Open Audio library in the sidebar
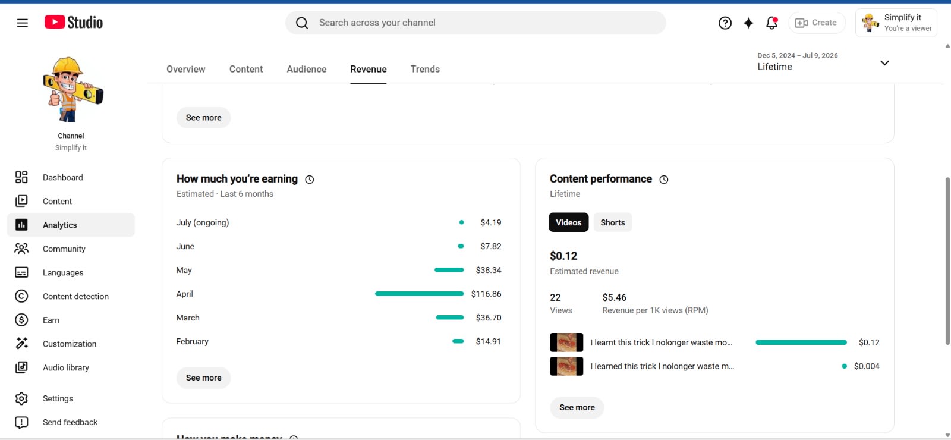Viewport: 951px width, 440px height. [71, 367]
